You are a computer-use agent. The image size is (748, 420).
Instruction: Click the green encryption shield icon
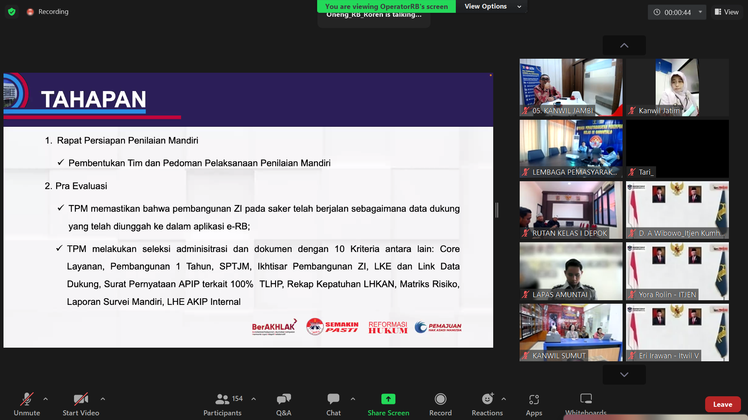pos(12,12)
